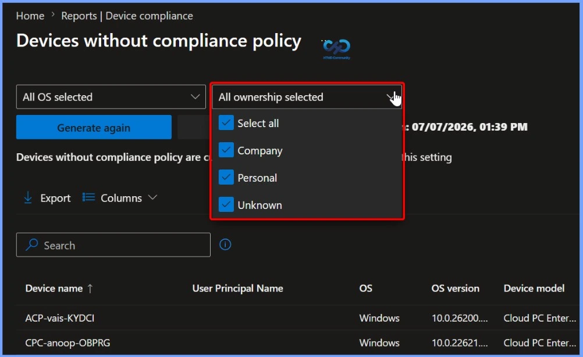Uncheck the Unknown ownership checkbox

[x=226, y=204]
